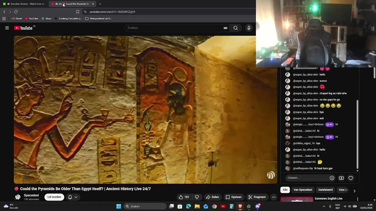Open Task View on taskbar
This screenshot has width=376, height=211.
tap(172, 206)
